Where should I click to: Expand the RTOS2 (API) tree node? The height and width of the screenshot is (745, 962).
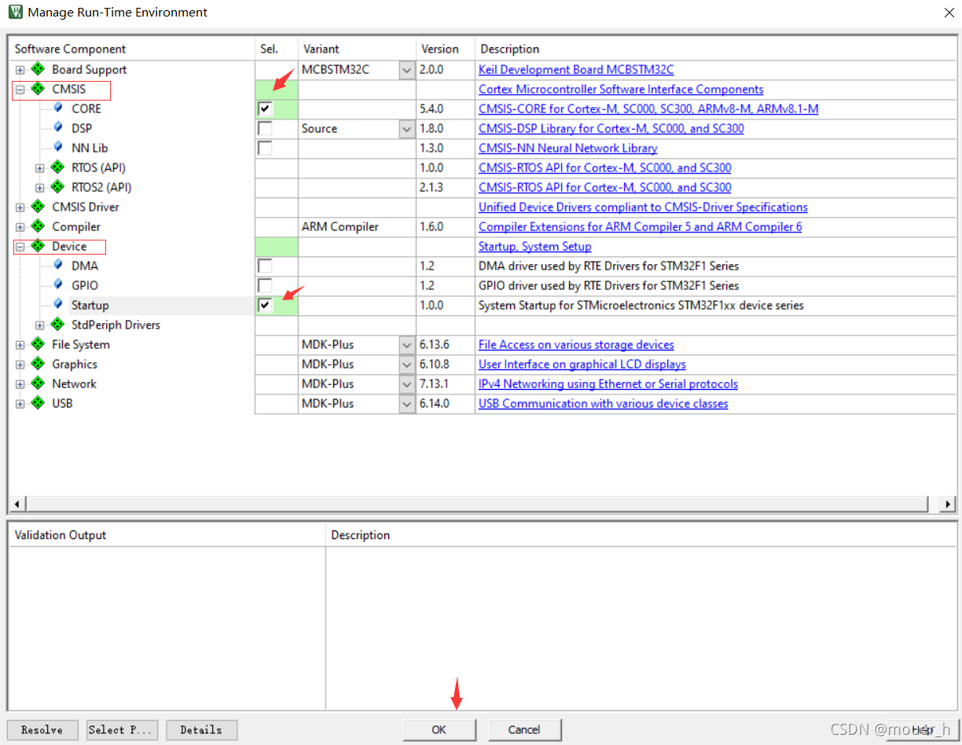tap(40, 188)
